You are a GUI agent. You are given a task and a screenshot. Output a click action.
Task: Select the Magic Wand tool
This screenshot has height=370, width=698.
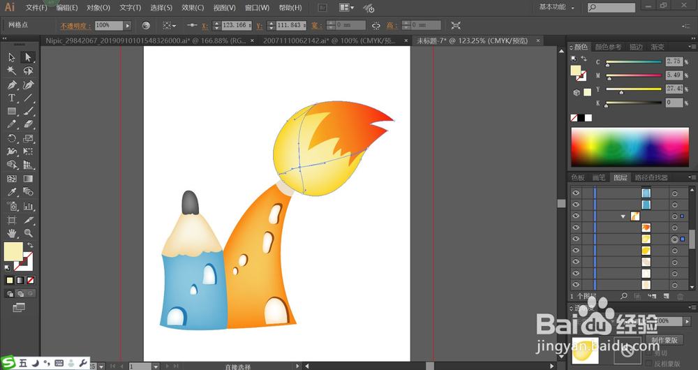(12, 71)
